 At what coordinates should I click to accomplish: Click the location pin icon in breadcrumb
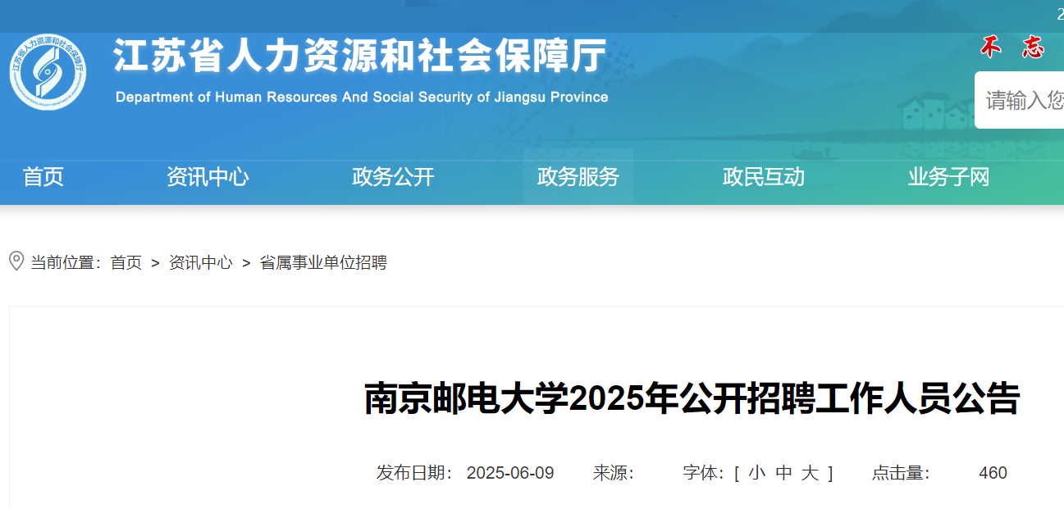click(x=16, y=261)
